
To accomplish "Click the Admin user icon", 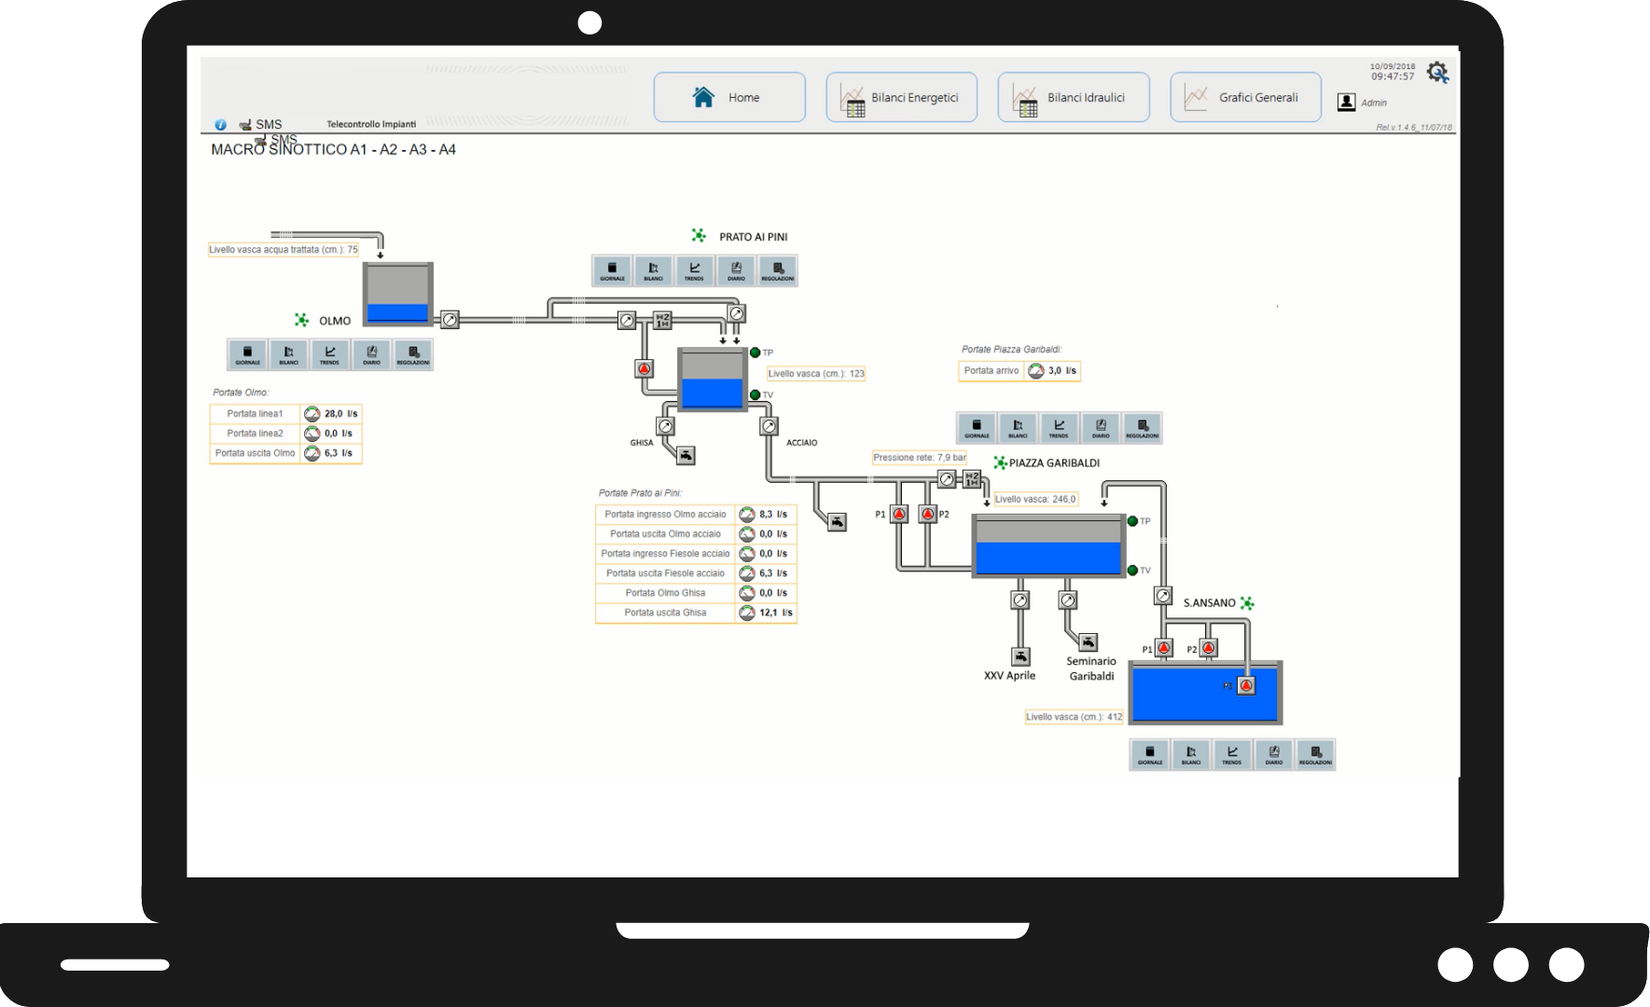I will [1346, 103].
